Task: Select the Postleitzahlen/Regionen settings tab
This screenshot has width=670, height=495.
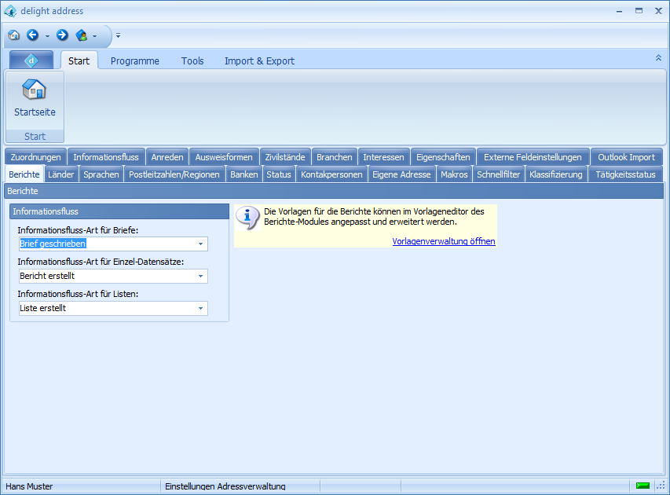Action: (x=174, y=174)
